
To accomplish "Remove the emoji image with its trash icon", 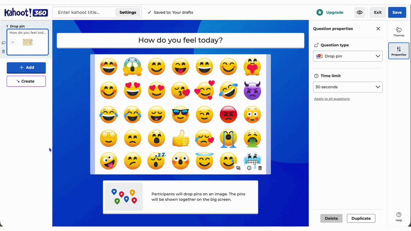I will [260, 168].
